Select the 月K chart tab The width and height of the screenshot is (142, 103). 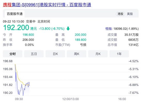point(98,54)
